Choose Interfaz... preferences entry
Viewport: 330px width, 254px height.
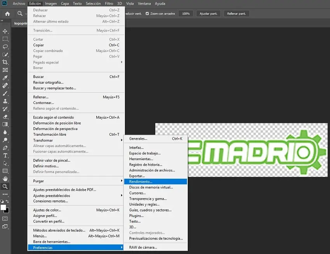[x=156, y=148]
